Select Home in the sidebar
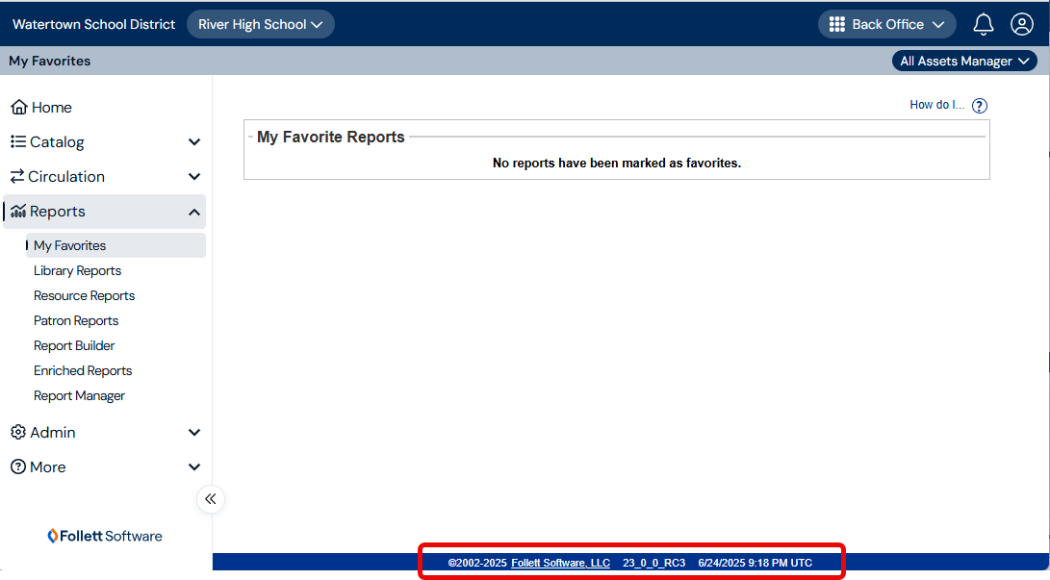1050x580 pixels. tap(41, 107)
